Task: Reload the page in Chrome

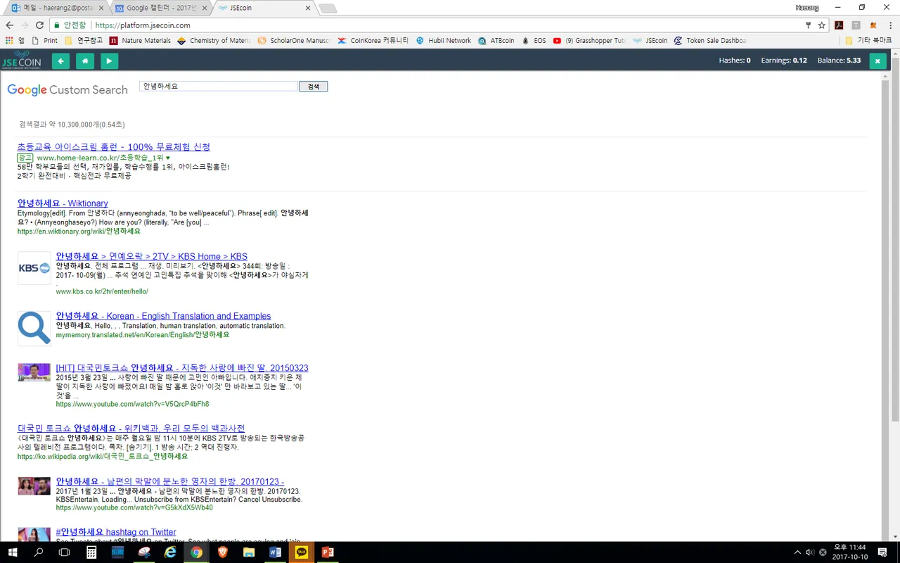Action: (x=40, y=25)
